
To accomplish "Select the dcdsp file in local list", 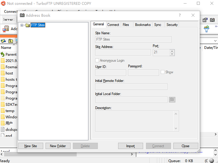I will pos(9,129).
